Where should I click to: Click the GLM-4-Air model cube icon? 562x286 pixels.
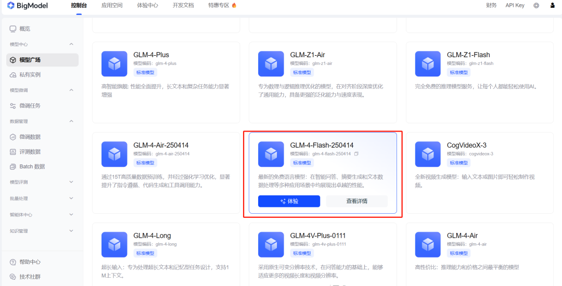[x=428, y=244]
